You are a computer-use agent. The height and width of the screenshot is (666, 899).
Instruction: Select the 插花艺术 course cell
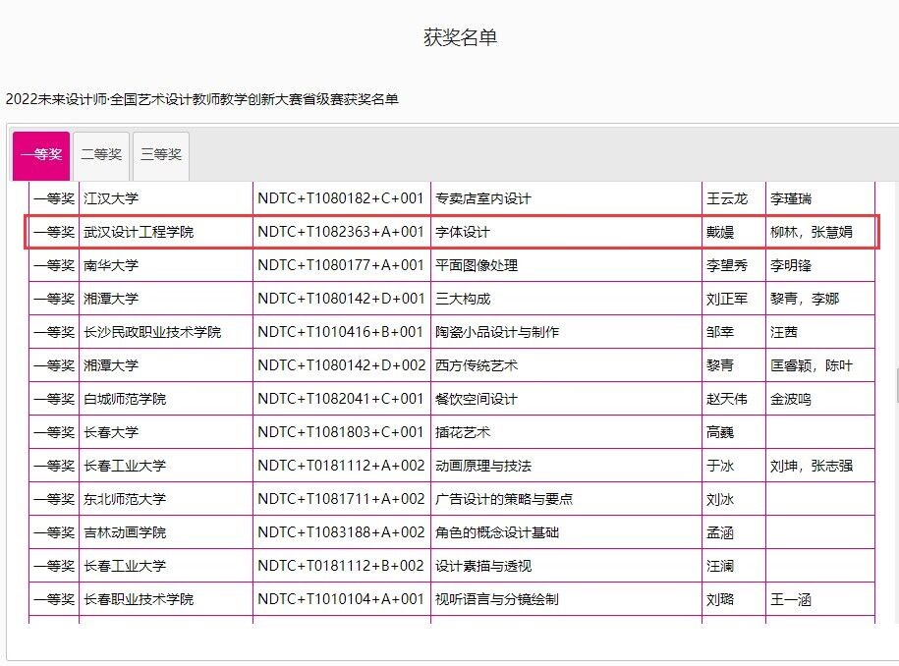(x=463, y=432)
